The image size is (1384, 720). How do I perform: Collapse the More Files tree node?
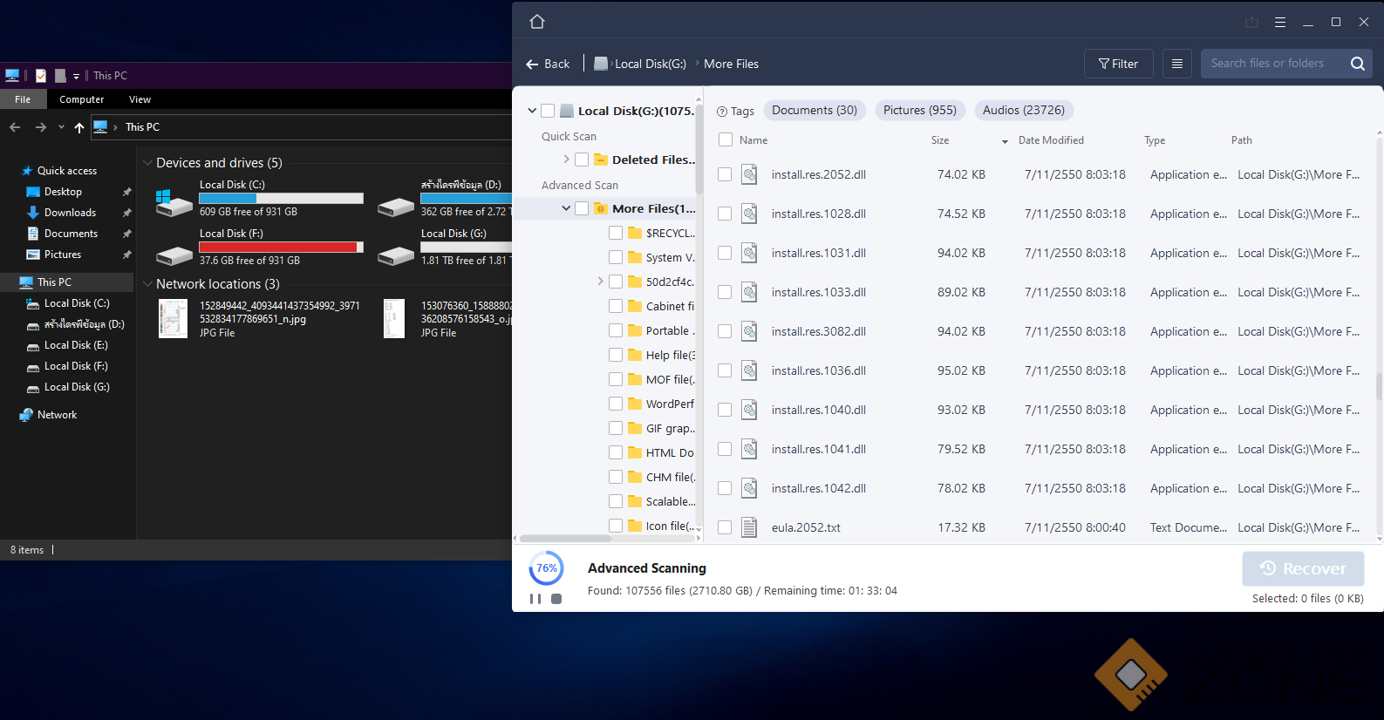pos(566,208)
